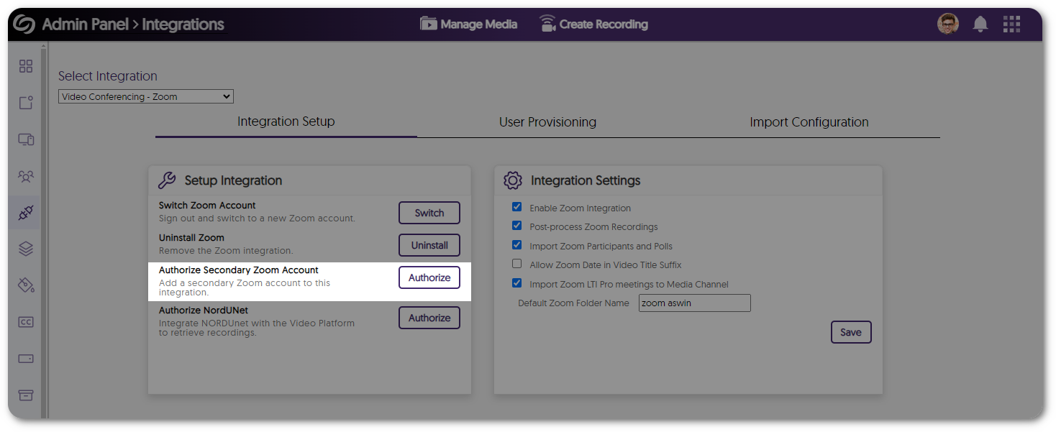Save the Integration Settings
Screen dimensions: 1056x432
click(851, 331)
